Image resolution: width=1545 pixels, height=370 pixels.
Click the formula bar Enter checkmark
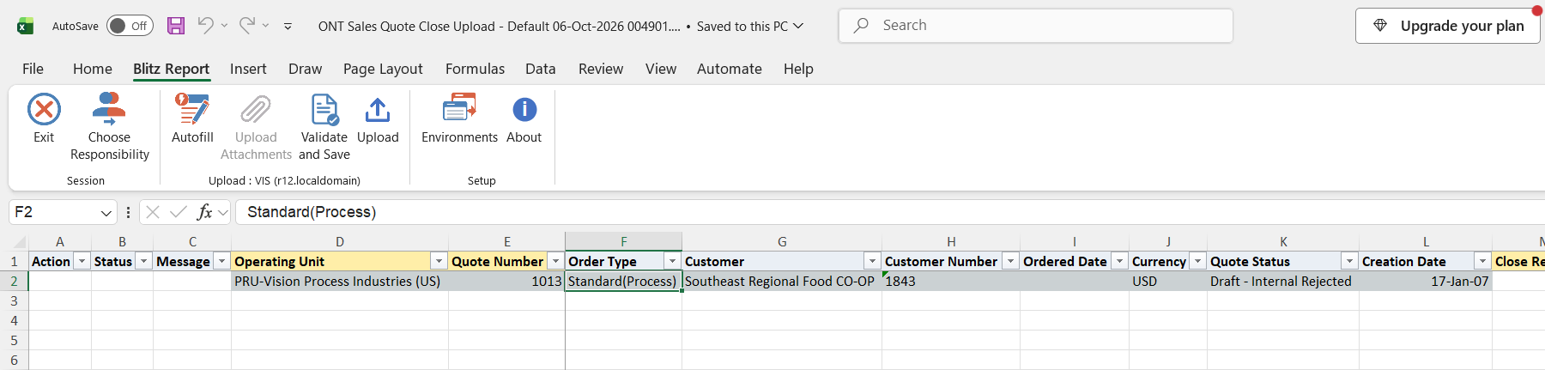[179, 212]
